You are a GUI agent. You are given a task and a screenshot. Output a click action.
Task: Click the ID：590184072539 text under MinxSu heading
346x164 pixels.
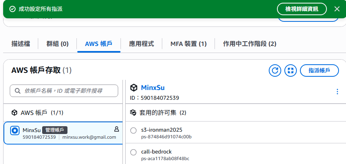(154, 98)
